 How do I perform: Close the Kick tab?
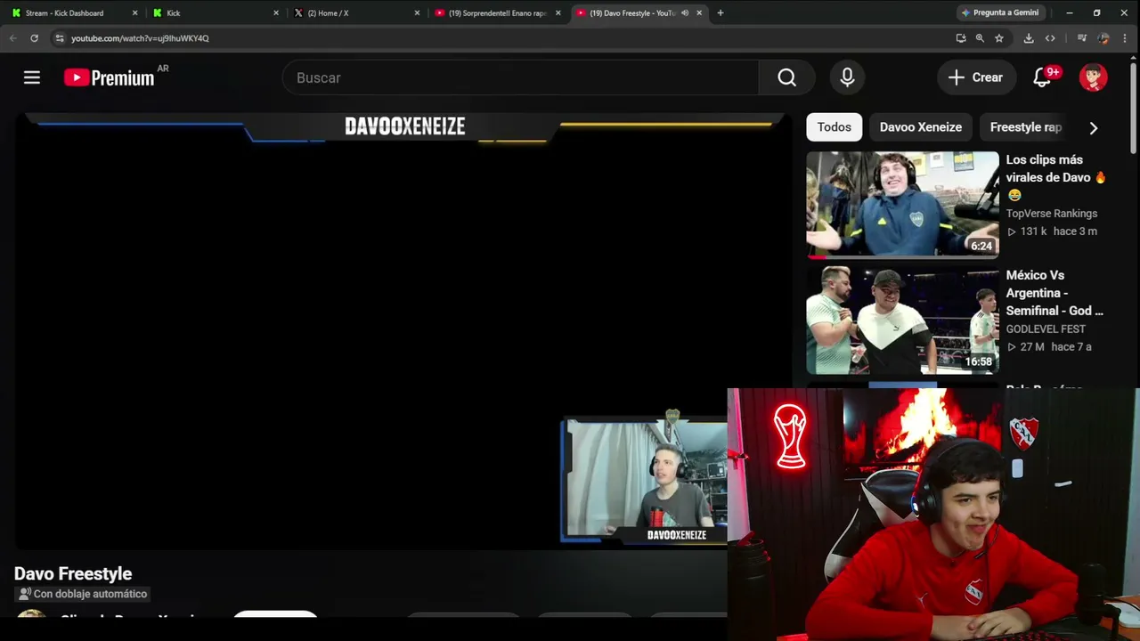(276, 13)
